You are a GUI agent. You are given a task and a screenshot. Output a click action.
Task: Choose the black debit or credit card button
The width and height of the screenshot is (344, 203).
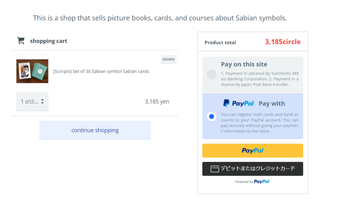click(252, 169)
